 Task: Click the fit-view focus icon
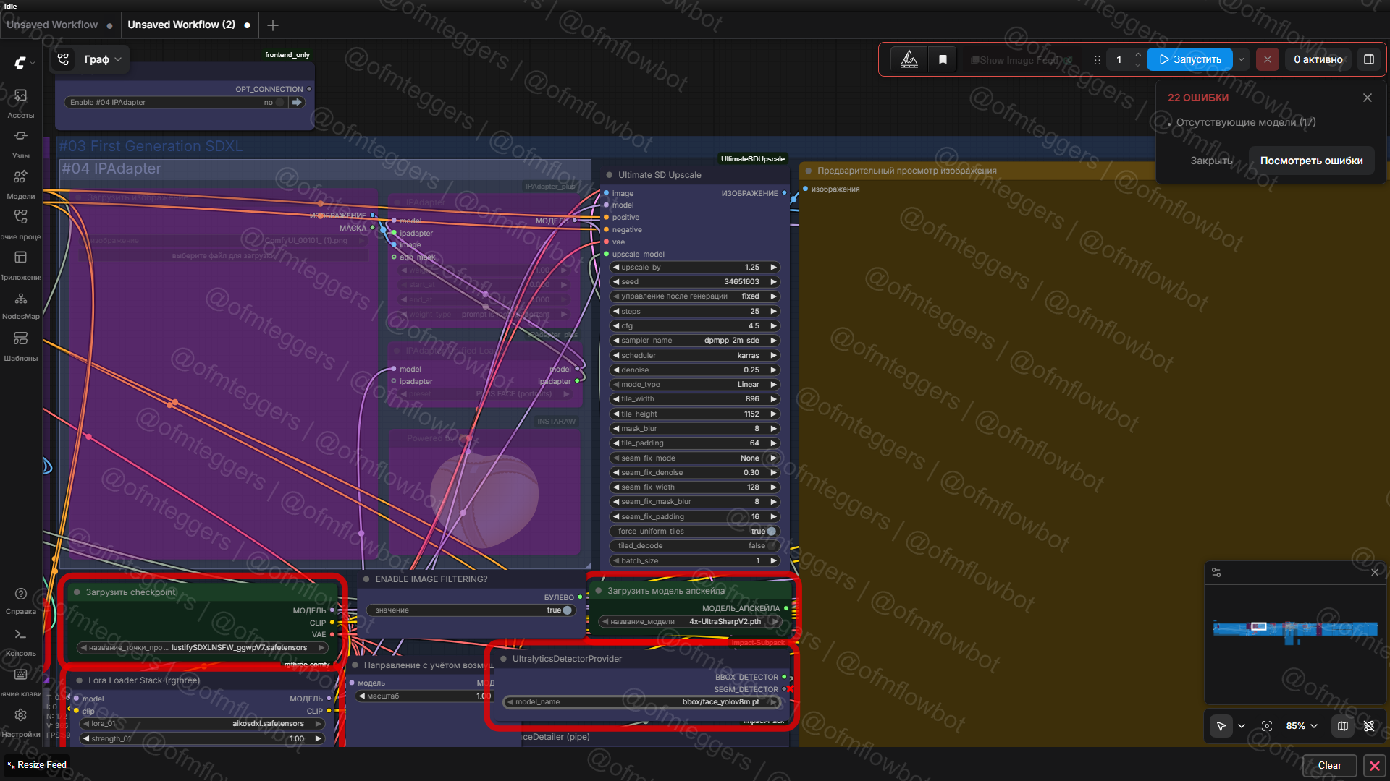click(1267, 726)
